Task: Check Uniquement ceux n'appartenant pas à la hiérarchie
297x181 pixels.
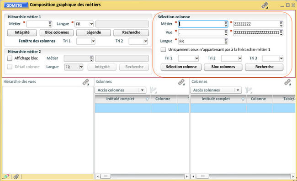Action: click(x=163, y=50)
